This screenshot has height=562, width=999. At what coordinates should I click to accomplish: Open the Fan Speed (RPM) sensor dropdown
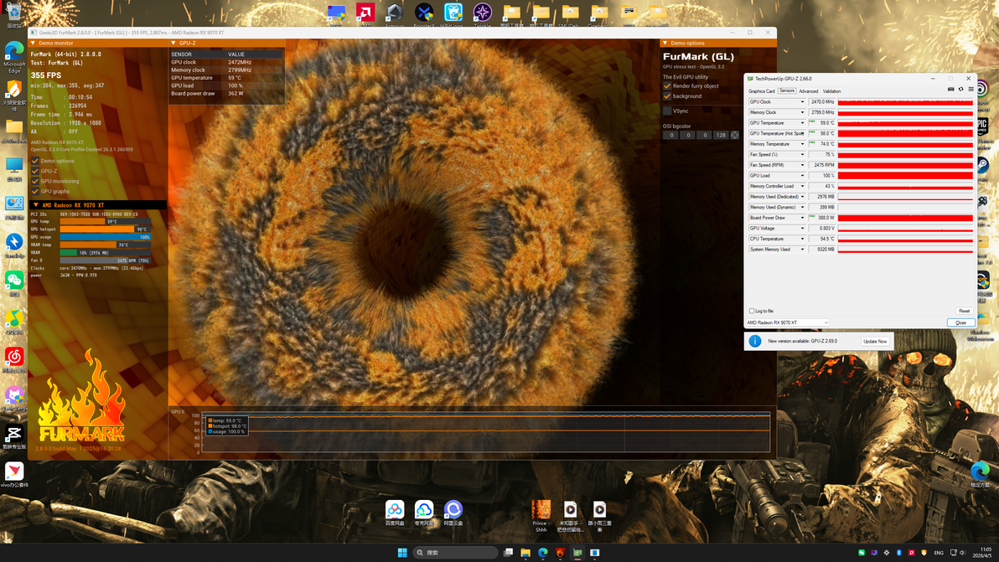[x=802, y=165]
